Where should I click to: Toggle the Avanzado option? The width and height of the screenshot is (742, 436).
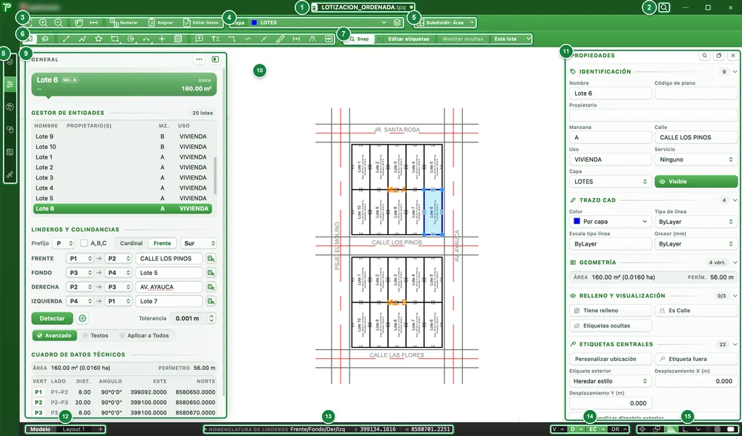(x=55, y=335)
